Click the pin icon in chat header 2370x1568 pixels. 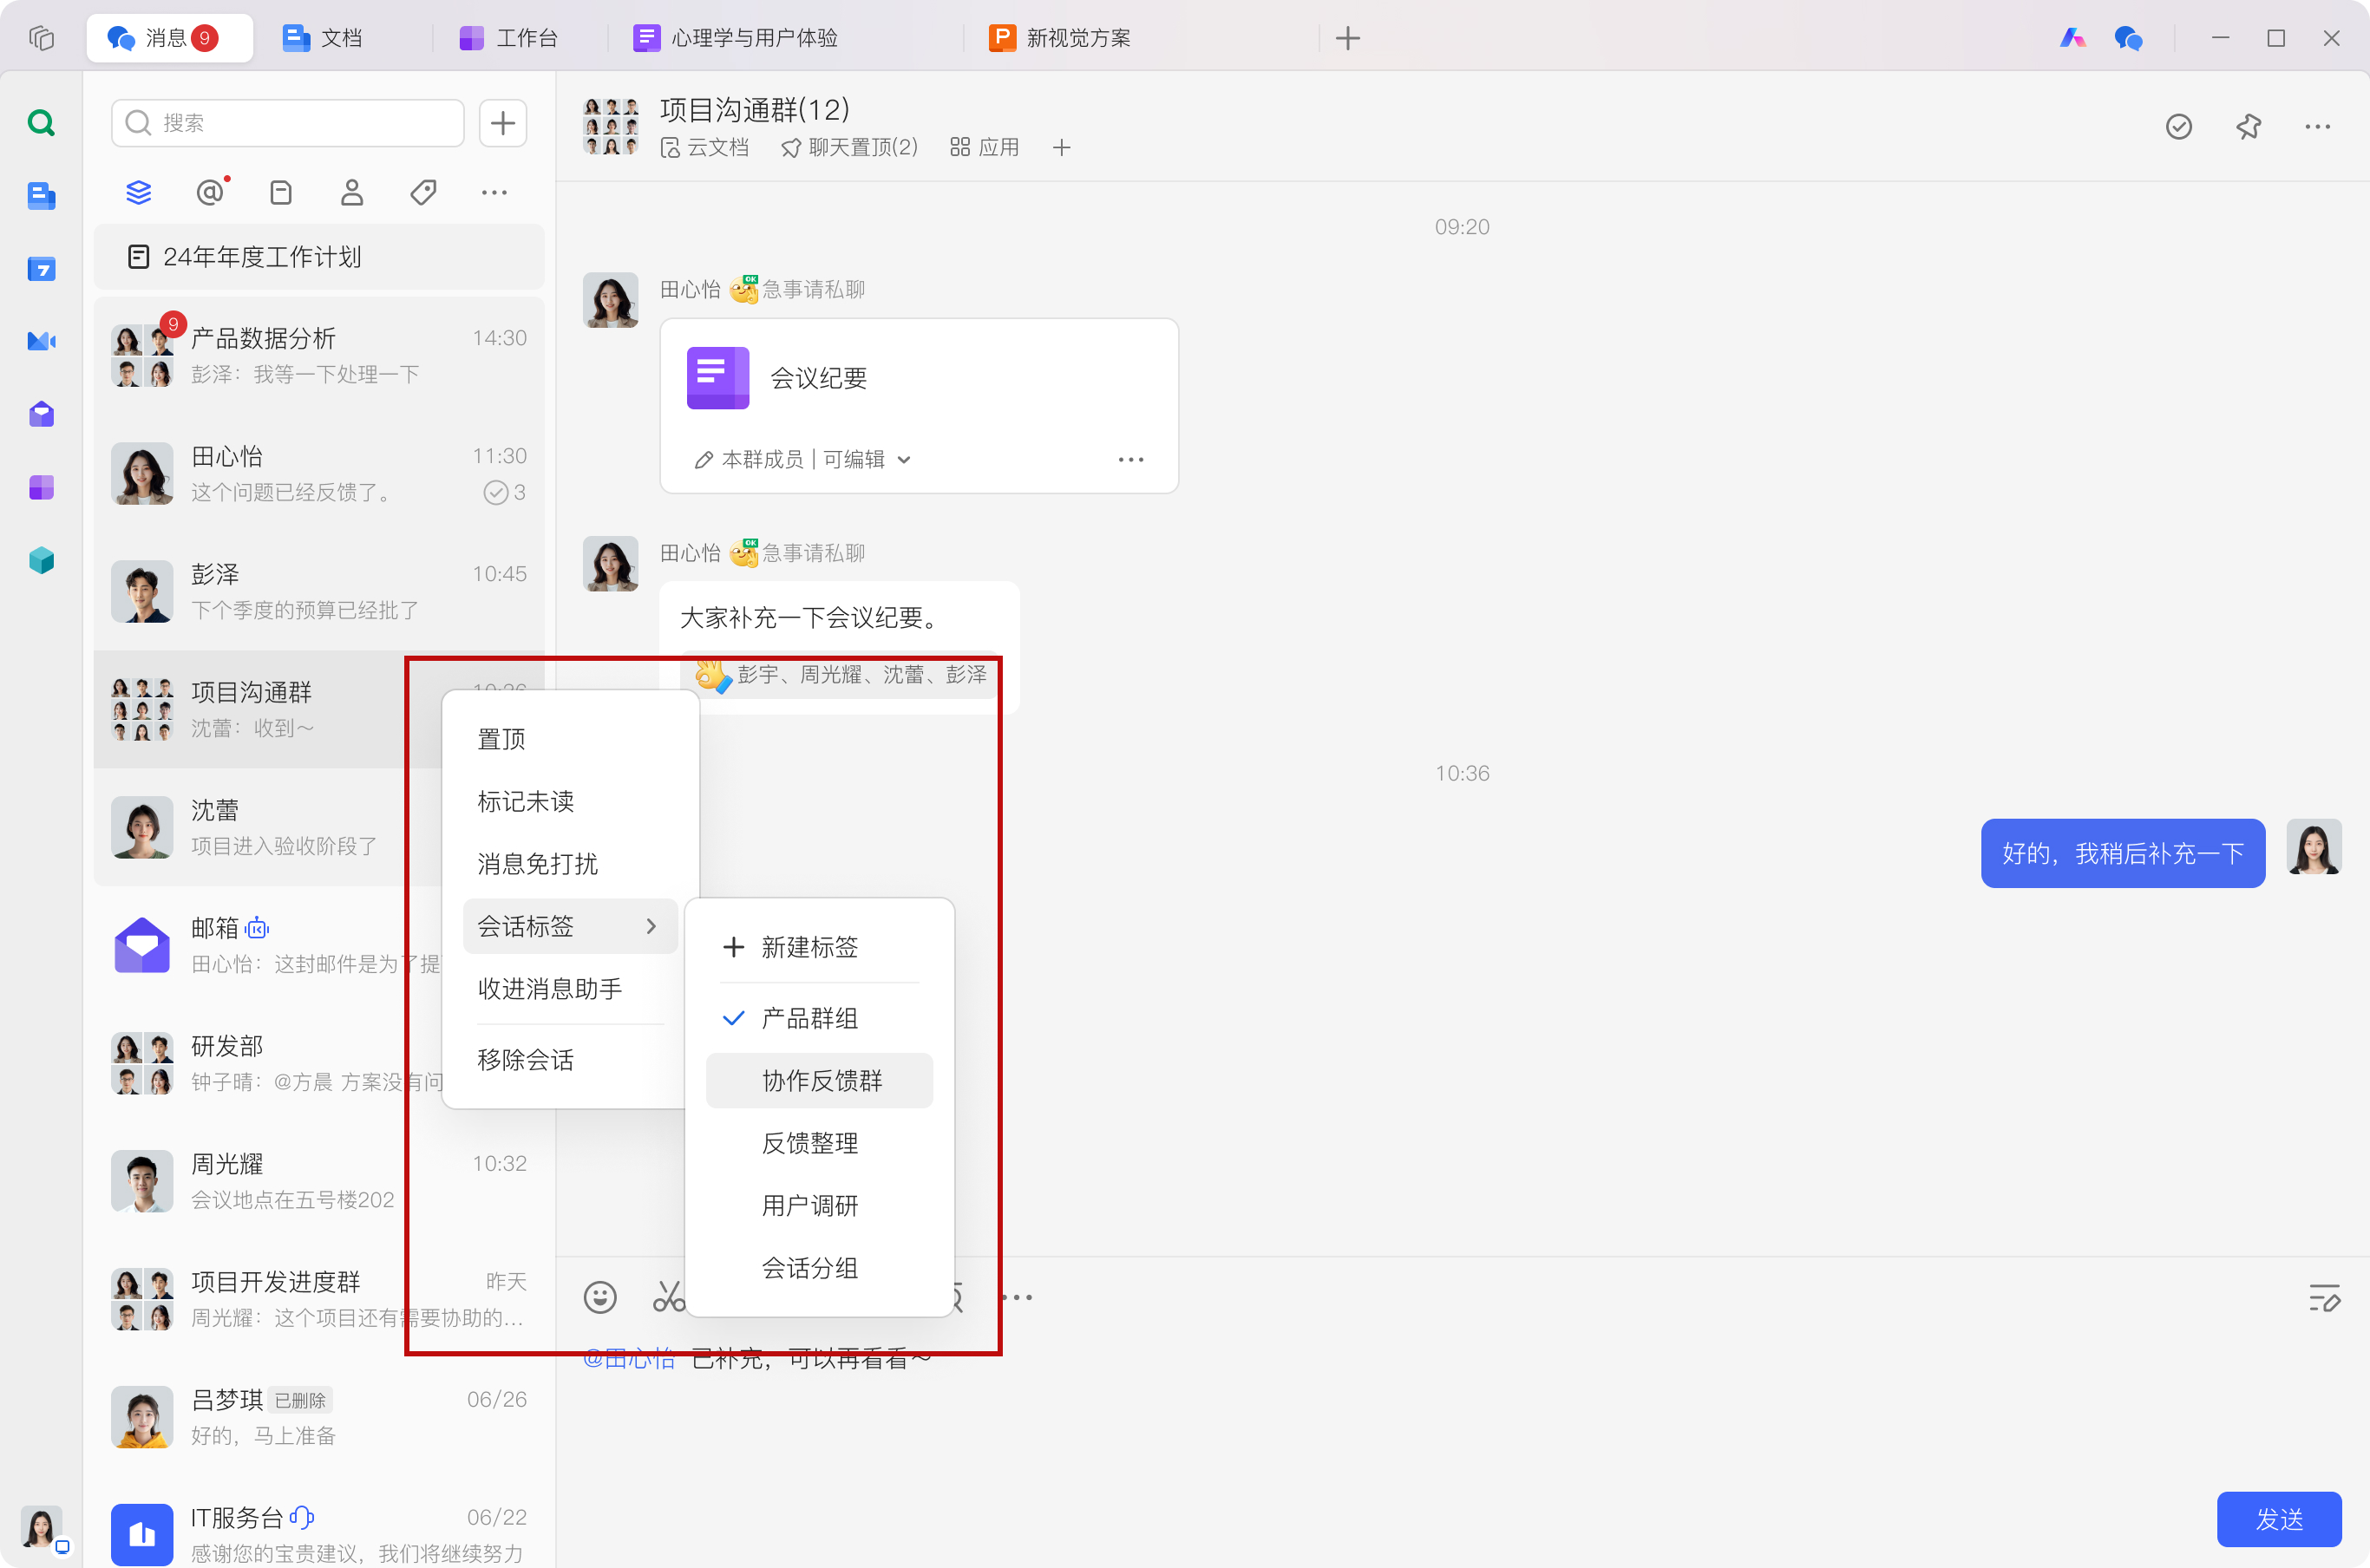click(2248, 126)
